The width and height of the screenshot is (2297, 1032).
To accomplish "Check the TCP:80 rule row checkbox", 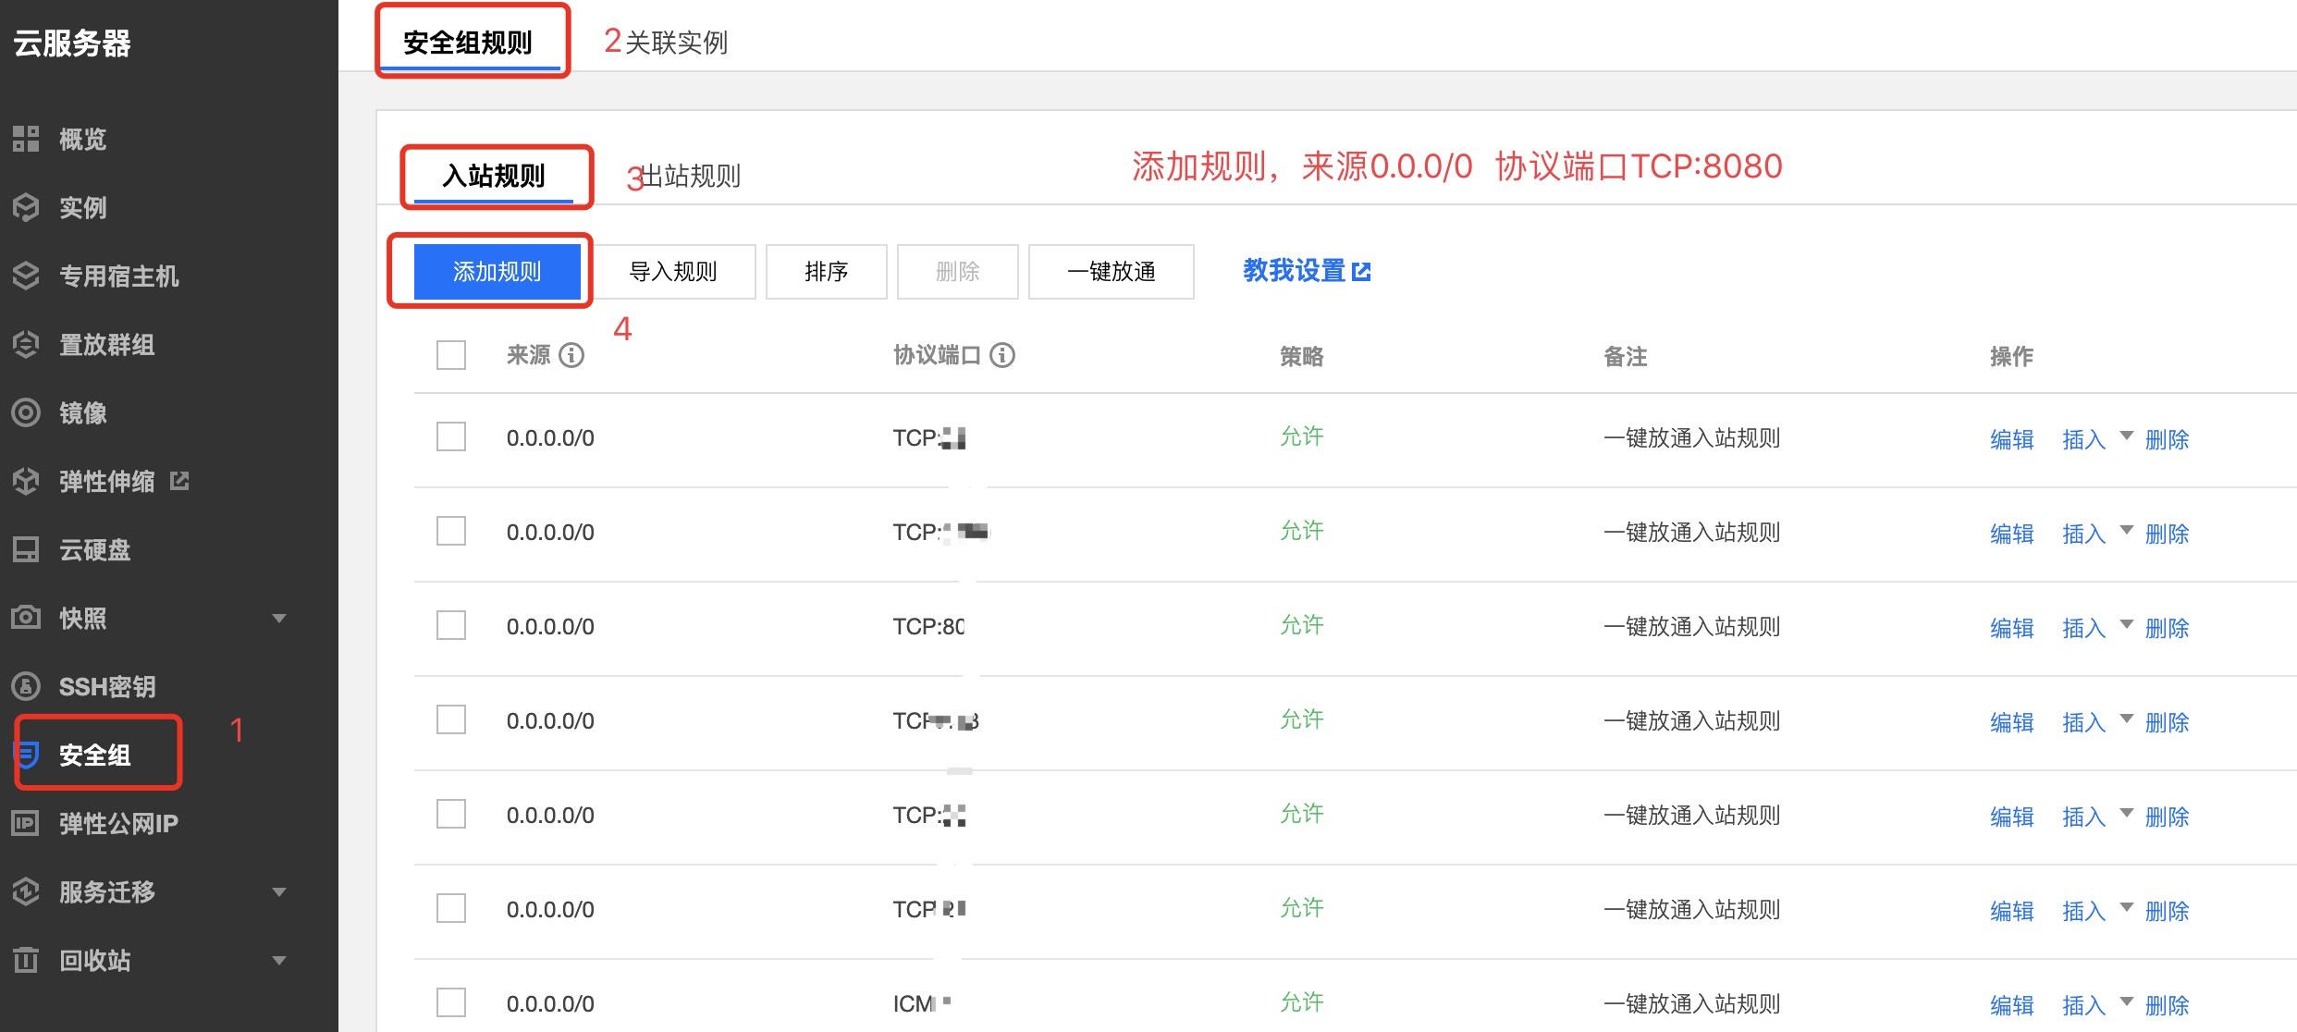I will (451, 626).
